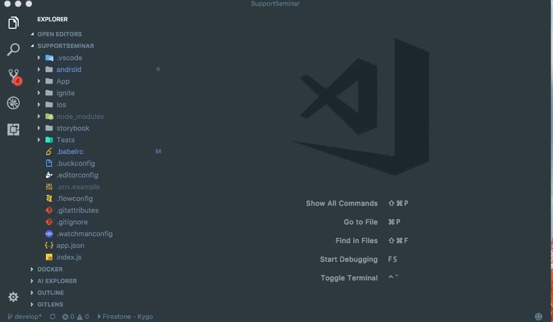Collapse the SUPPORTSEMINAR project section

click(32, 46)
